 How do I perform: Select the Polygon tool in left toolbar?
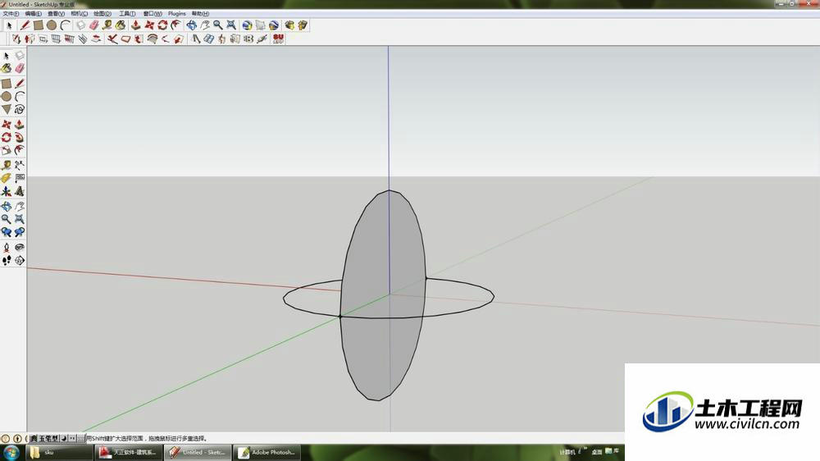7,109
